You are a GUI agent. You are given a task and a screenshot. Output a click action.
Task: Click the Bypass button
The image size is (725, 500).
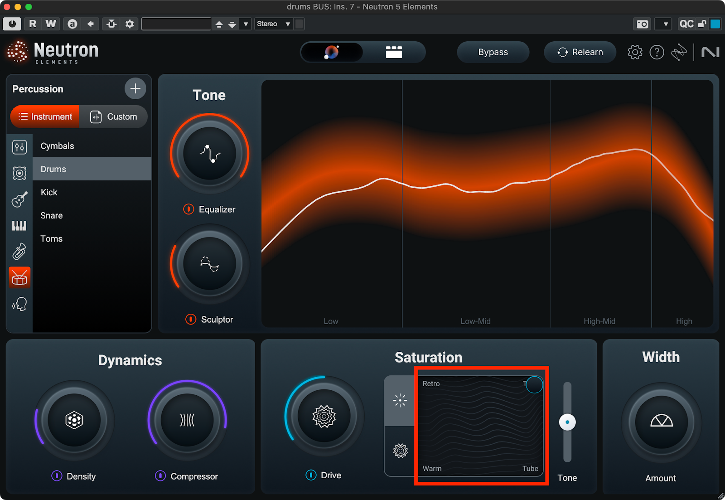(x=493, y=52)
